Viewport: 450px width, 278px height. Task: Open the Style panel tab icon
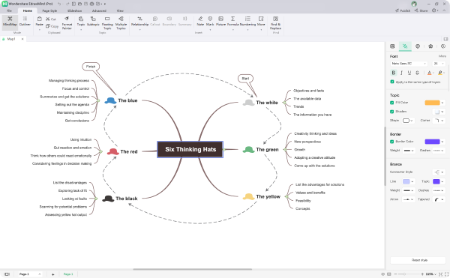[405, 46]
